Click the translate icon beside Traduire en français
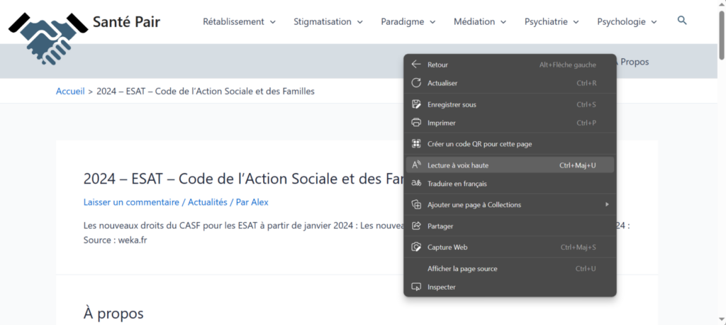This screenshot has width=726, height=325. pos(416,184)
